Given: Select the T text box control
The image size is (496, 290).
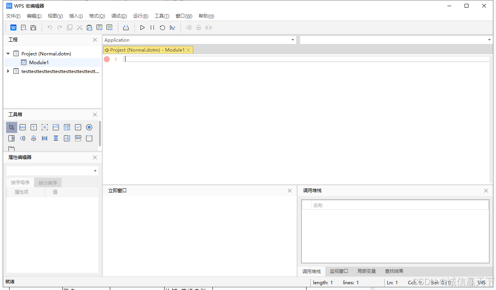Looking at the screenshot, I should (34, 127).
